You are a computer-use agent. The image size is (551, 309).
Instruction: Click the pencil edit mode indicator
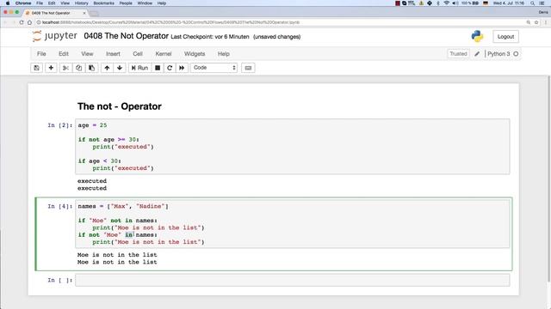(477, 54)
